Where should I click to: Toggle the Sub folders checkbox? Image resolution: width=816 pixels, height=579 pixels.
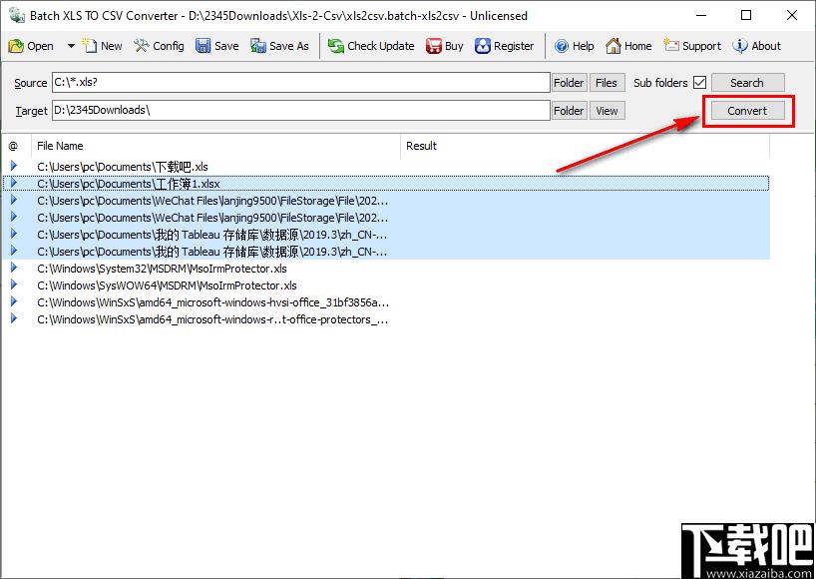(x=700, y=82)
